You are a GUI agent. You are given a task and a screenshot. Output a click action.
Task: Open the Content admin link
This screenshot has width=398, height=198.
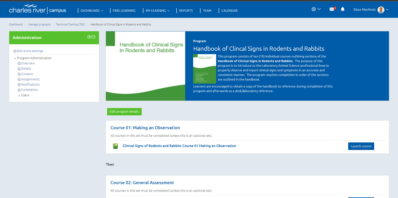coord(27,74)
